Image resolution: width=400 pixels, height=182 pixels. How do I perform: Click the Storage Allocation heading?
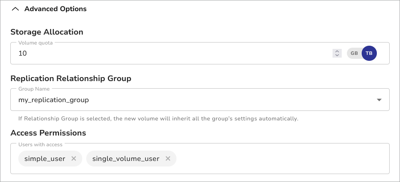[x=47, y=32]
